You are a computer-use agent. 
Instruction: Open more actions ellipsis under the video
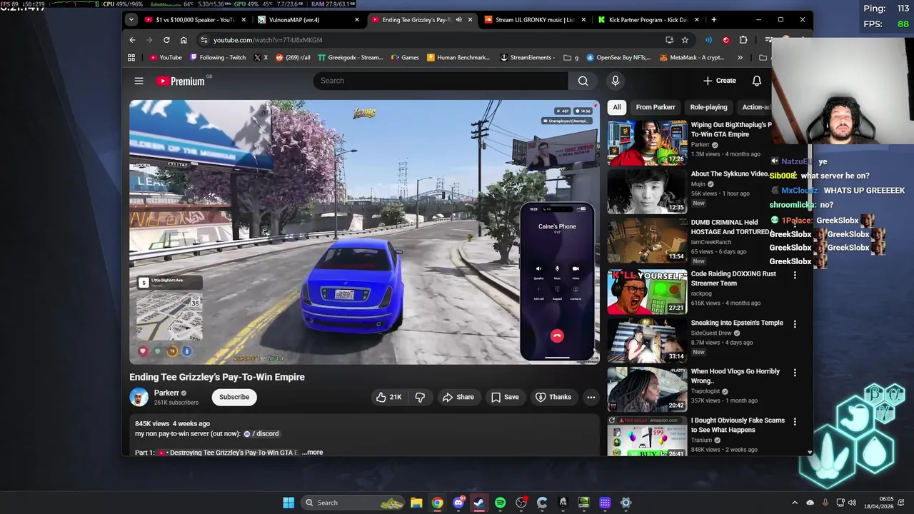[591, 397]
